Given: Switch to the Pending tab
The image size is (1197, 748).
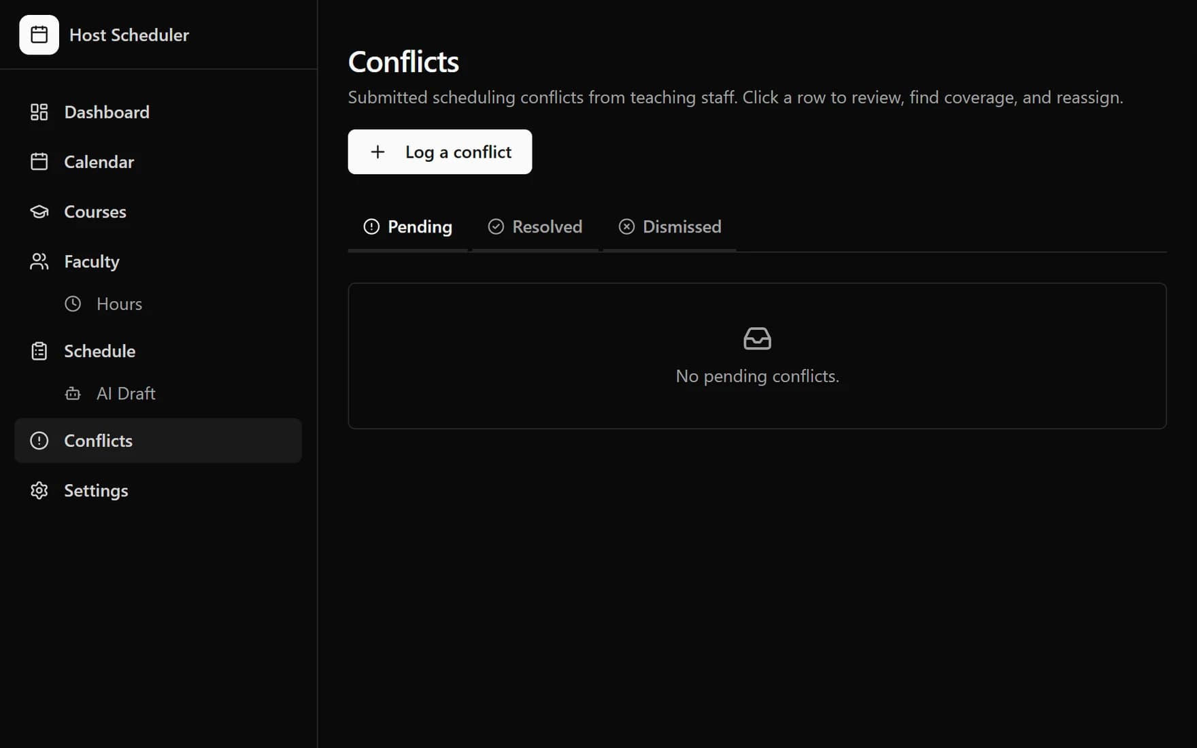Looking at the screenshot, I should click(408, 226).
